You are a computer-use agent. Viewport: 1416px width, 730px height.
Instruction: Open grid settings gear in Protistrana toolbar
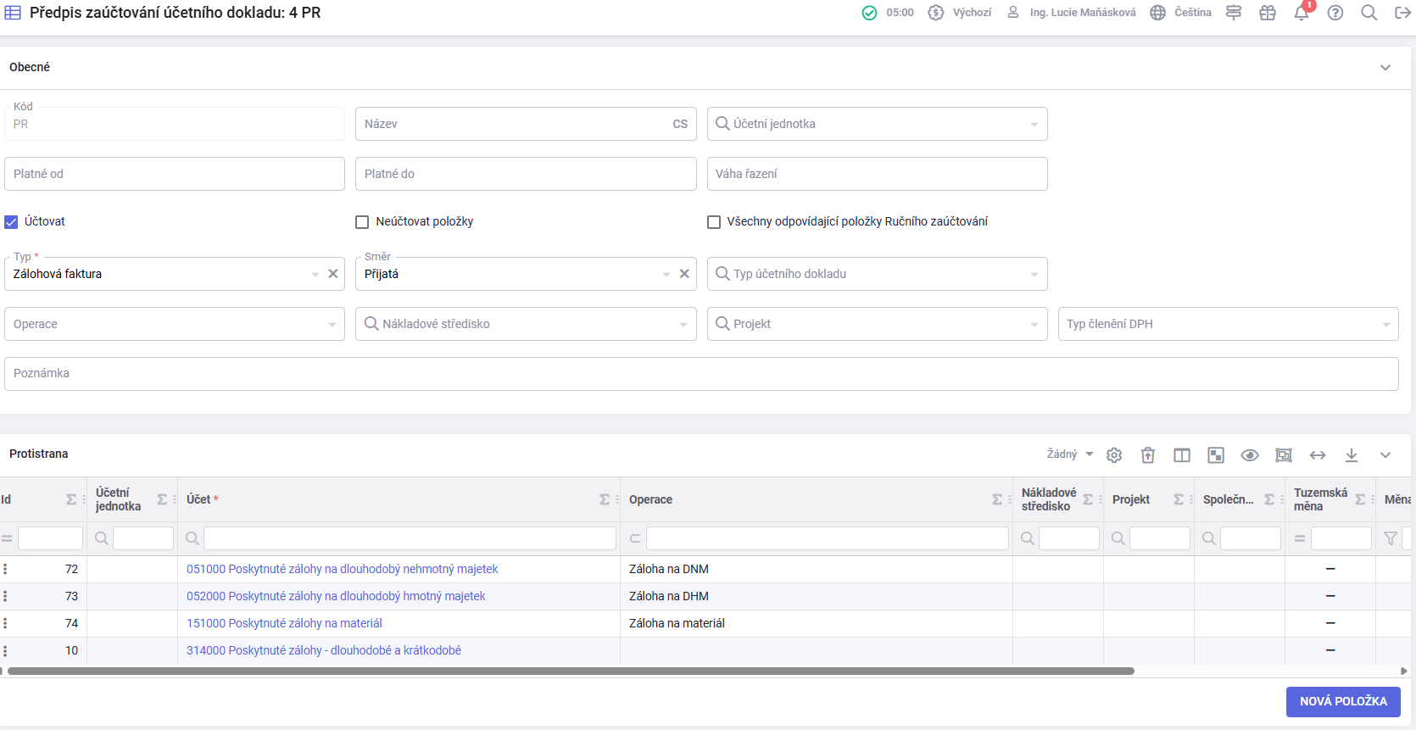[x=1114, y=455]
